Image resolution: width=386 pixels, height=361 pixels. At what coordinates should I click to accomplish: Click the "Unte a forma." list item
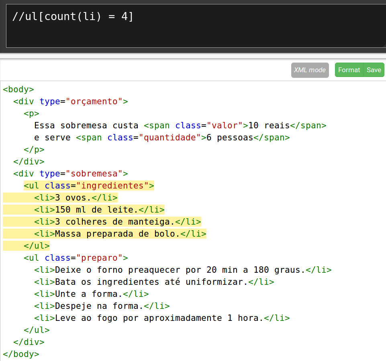click(x=89, y=294)
